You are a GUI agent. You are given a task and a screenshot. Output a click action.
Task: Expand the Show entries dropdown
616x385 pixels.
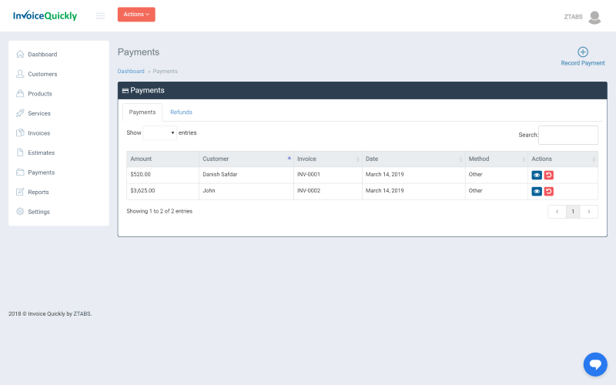click(159, 132)
